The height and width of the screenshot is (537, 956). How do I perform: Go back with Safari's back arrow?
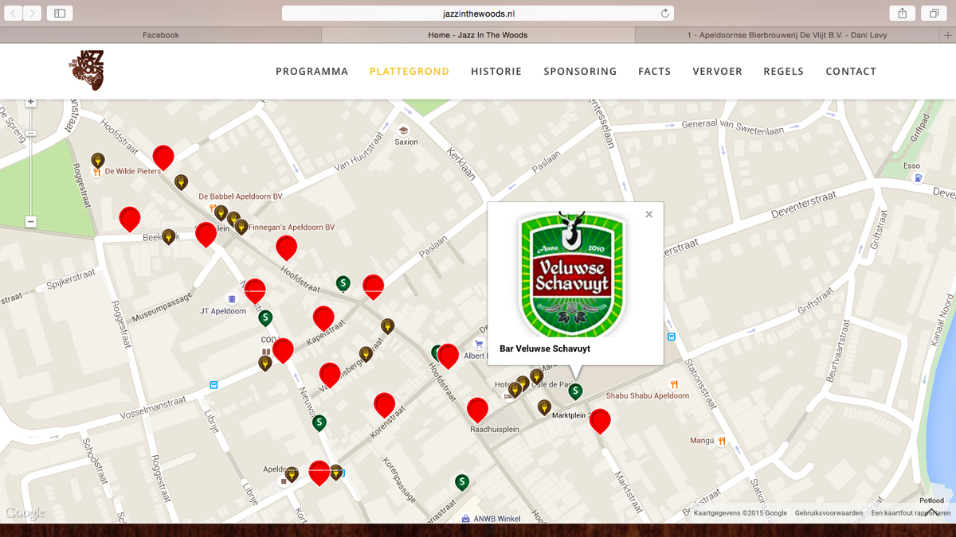tap(14, 13)
